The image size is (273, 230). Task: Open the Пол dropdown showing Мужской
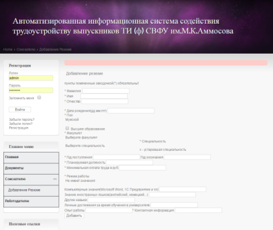click(72, 120)
